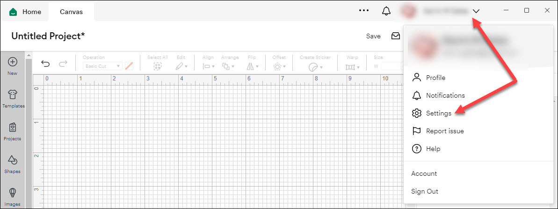The height and width of the screenshot is (209, 558).
Task: Click the Untitled Project title
Action: pos(48,36)
